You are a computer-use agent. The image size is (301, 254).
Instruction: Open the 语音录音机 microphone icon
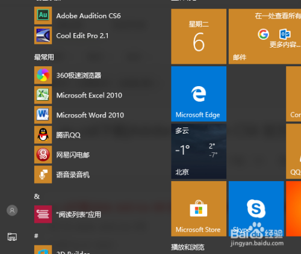coord(43,175)
